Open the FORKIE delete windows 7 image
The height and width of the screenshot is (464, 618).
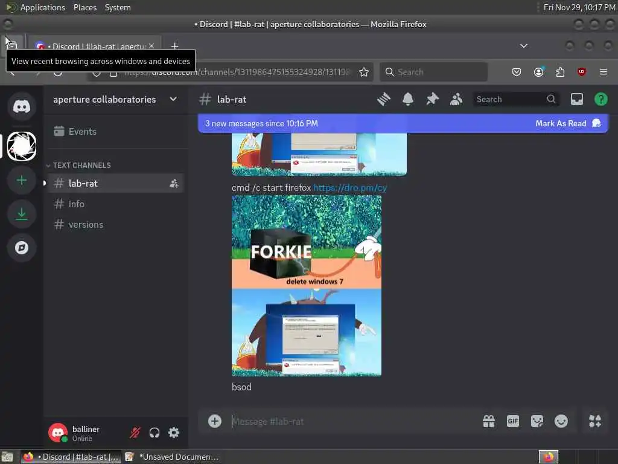(x=306, y=286)
